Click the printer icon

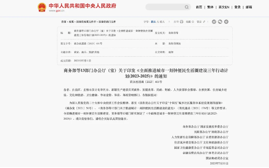182,22
